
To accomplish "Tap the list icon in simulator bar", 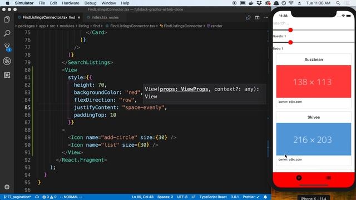I will pyautogui.click(x=328, y=178).
